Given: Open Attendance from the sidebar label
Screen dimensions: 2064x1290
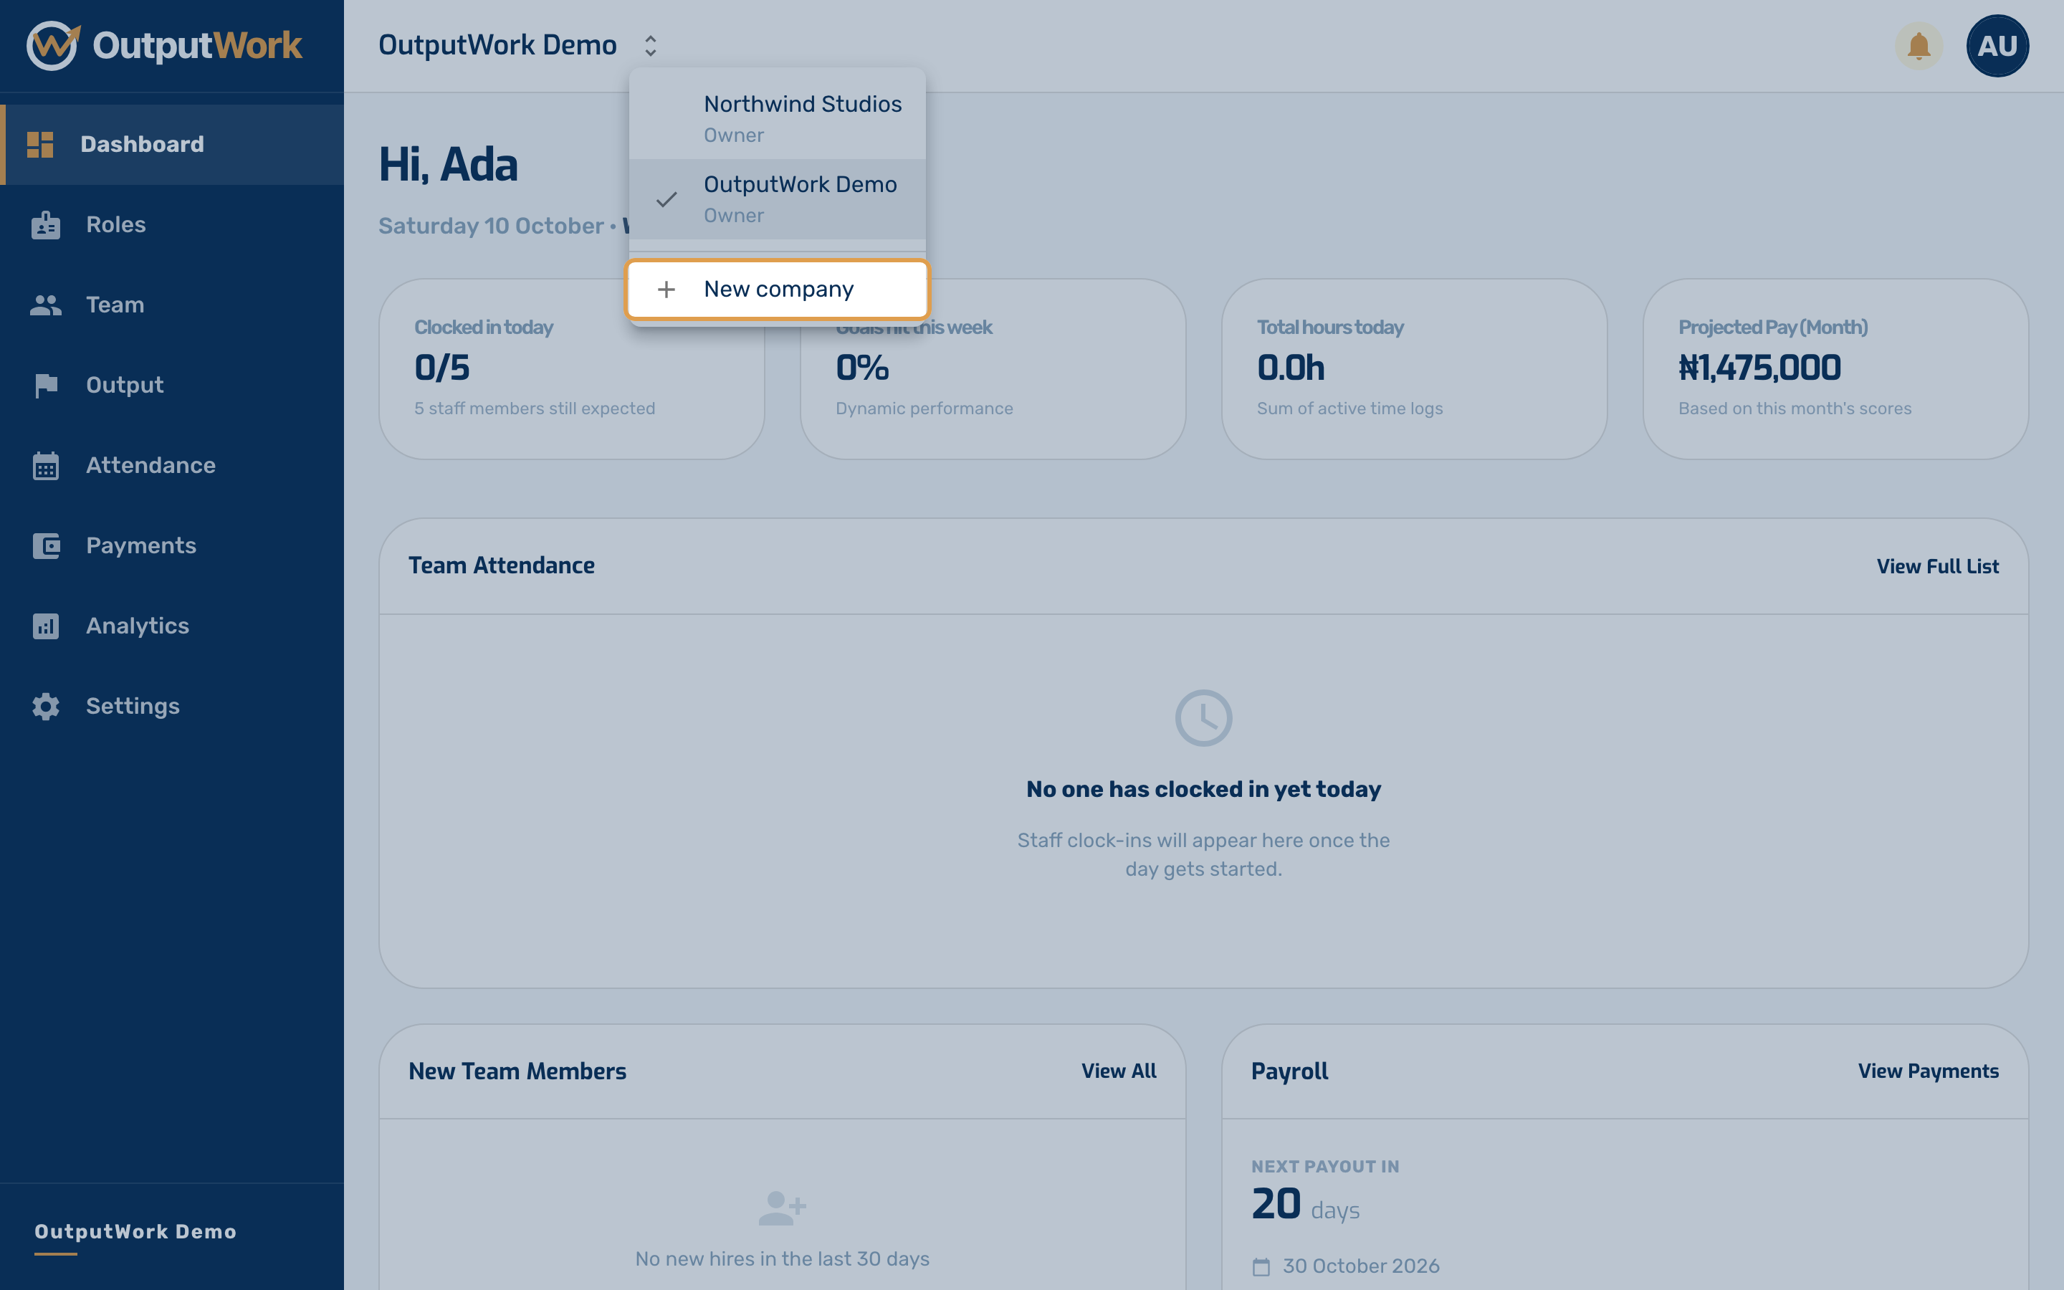Looking at the screenshot, I should tap(151, 466).
